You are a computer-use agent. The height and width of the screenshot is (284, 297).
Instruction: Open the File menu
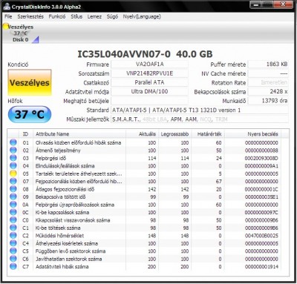pos(8,16)
